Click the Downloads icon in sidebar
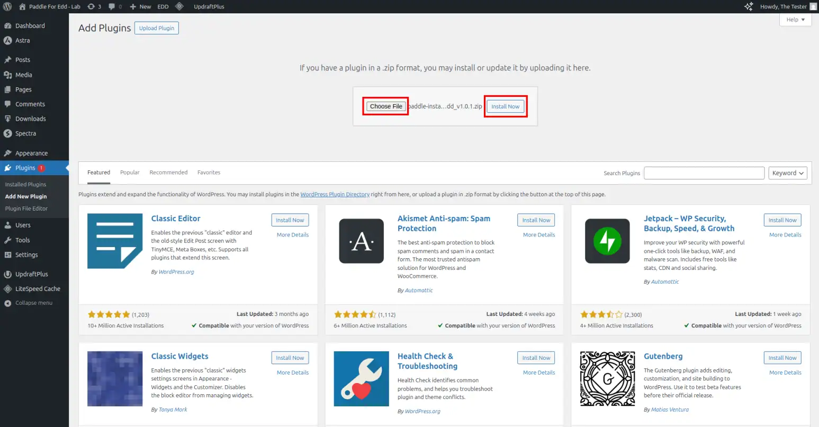Viewport: 819px width, 427px height. pos(8,119)
